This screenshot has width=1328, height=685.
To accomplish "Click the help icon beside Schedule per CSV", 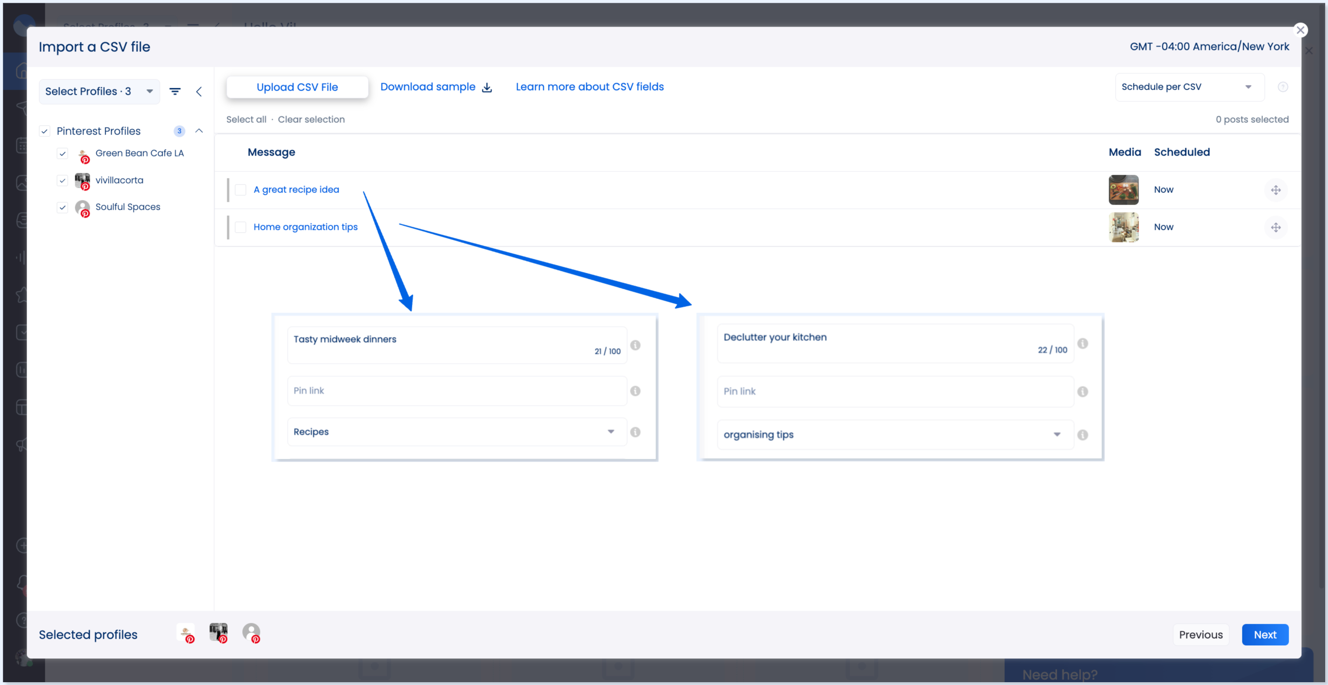I will pos(1283,87).
